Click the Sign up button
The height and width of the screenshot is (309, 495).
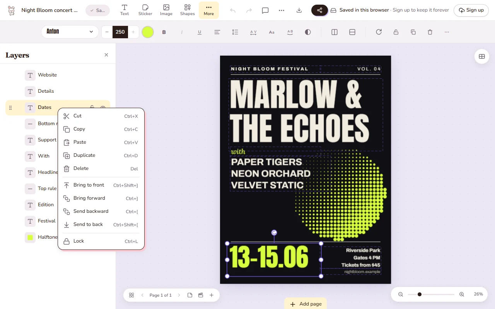[471, 10]
